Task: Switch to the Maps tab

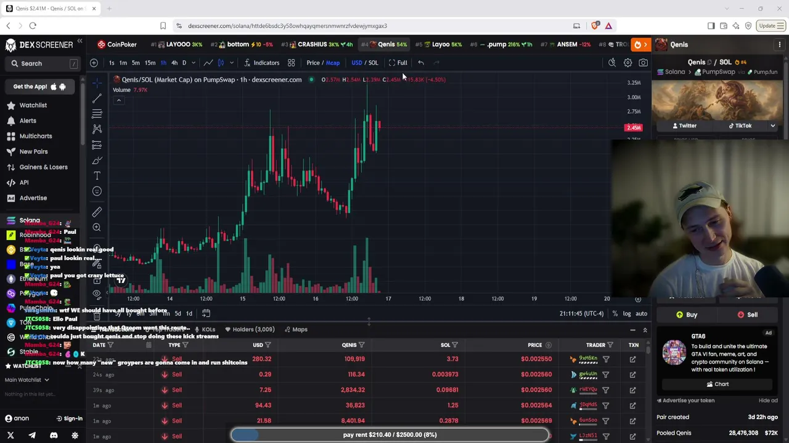Action: click(x=296, y=329)
